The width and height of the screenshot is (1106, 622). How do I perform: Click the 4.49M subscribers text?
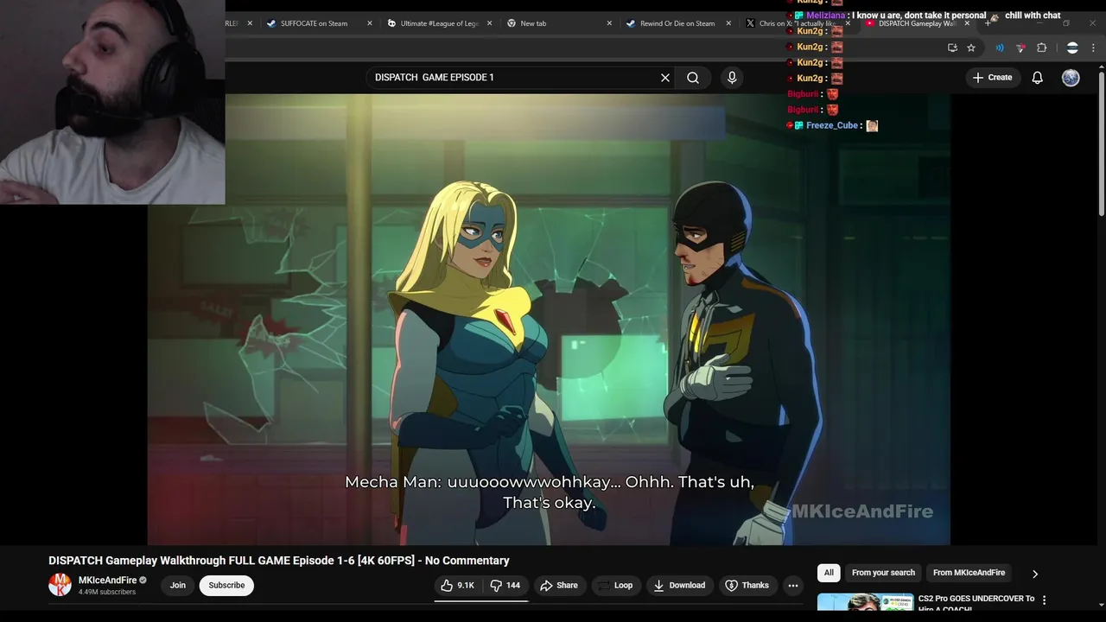pyautogui.click(x=107, y=593)
